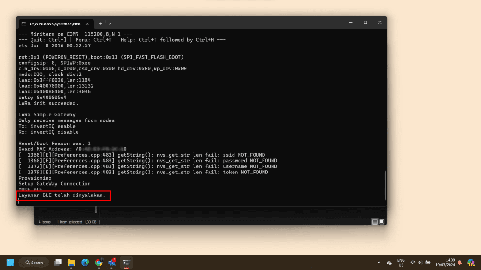Open Task View from the taskbar
This screenshot has height=270, width=481.
[58, 262]
